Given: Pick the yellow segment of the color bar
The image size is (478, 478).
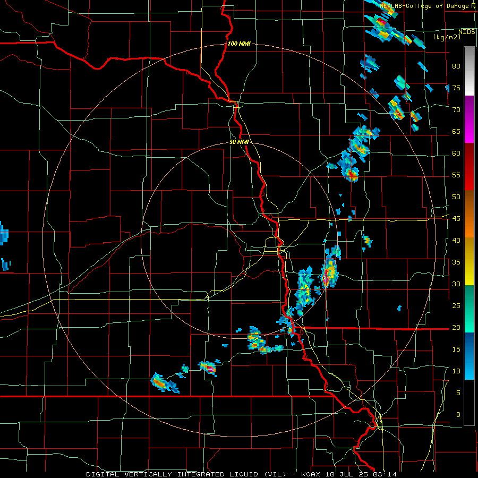Looking at the screenshot, I should point(469,261).
